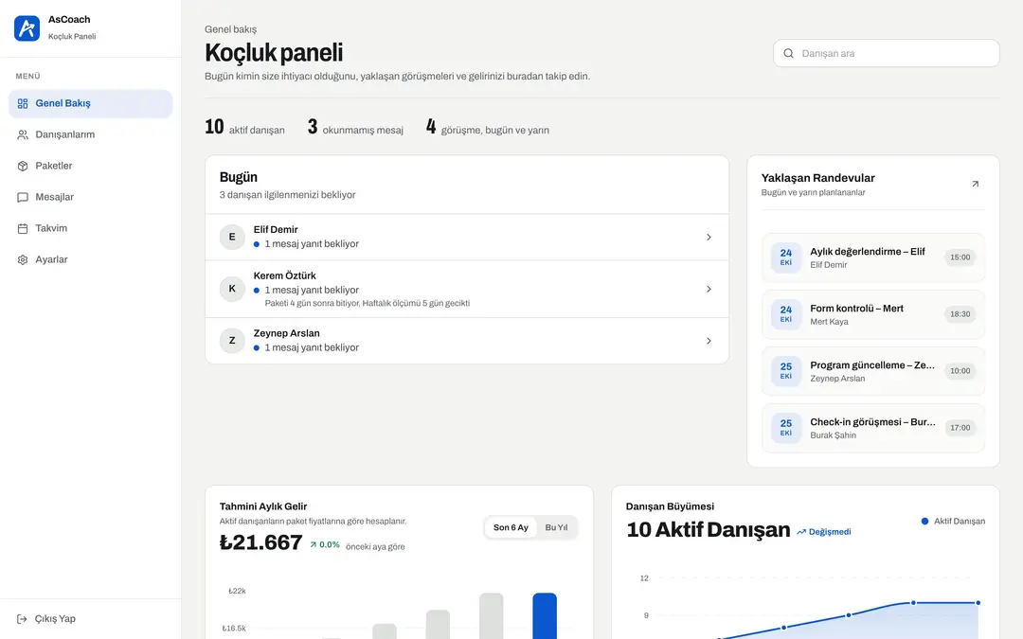
Task: Click the Takvim calendar icon
Action: click(23, 229)
